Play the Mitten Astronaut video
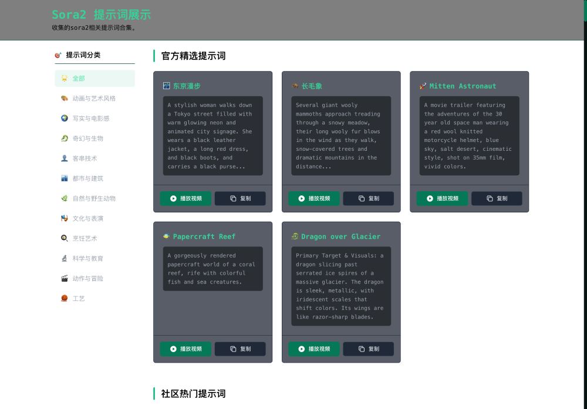The height and width of the screenshot is (409, 587). [x=442, y=198]
